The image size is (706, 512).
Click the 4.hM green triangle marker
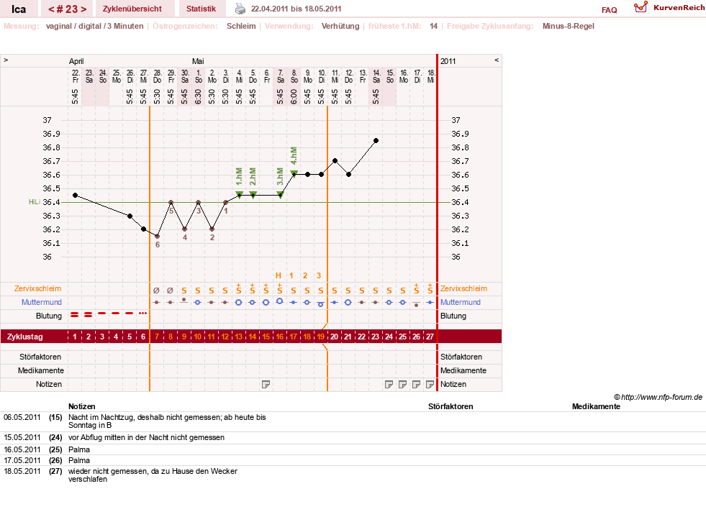294,174
